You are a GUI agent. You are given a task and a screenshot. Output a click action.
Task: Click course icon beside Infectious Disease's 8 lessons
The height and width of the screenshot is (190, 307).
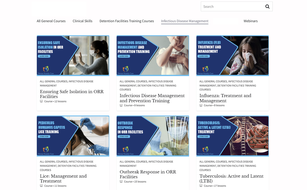[x=121, y=105]
